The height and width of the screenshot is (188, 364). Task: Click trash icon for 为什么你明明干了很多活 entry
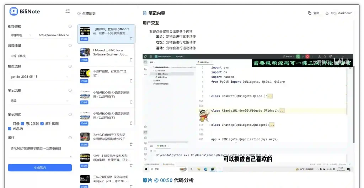coord(131,144)
